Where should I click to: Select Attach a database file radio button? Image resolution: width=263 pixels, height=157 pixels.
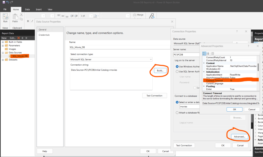(177, 113)
